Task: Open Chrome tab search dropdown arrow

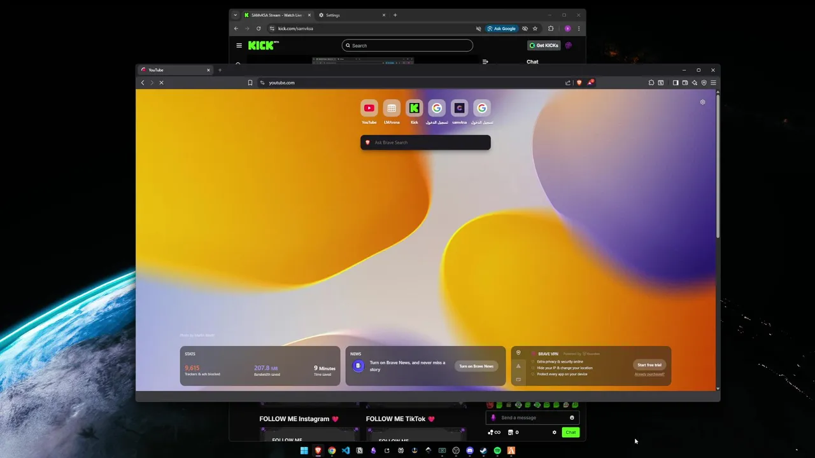Action: pyautogui.click(x=235, y=15)
